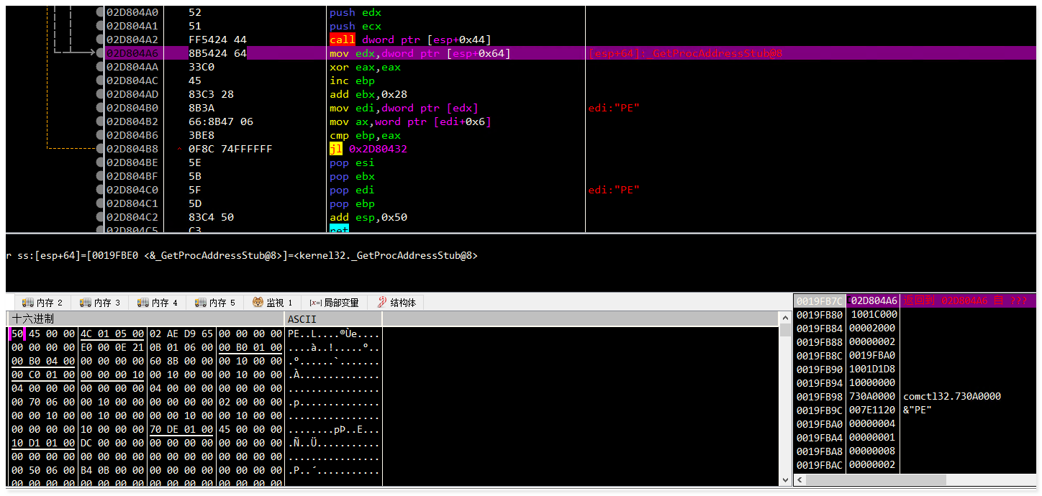Select first hex byte 50 in dump

point(17,334)
